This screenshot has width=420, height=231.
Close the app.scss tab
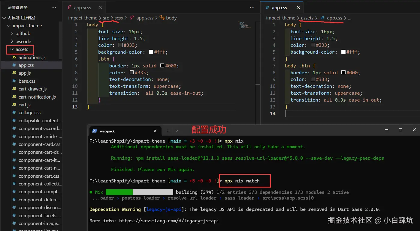click(x=100, y=7)
